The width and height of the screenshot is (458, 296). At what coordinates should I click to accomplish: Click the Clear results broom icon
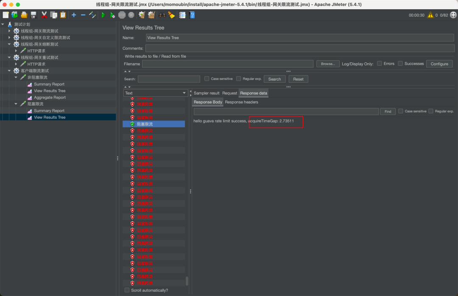(x=142, y=15)
